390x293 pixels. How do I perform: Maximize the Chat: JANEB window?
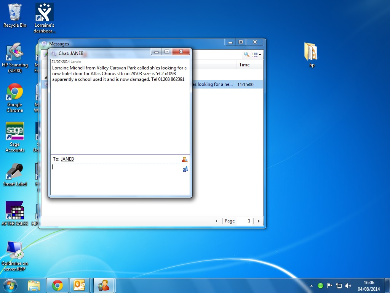(x=166, y=52)
